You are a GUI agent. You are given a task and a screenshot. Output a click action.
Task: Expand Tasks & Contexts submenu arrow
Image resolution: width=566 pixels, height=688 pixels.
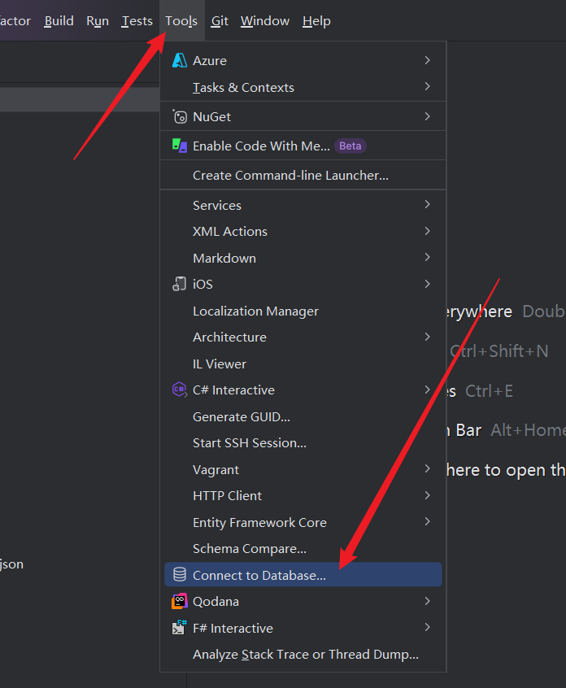pyautogui.click(x=428, y=86)
